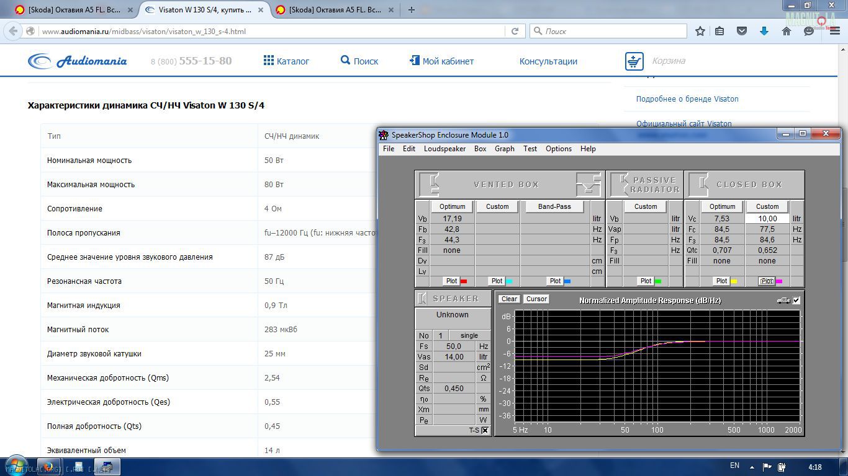The width and height of the screenshot is (848, 476).
Task: Open the File menu in SpeakerShop
Action: [x=389, y=149]
